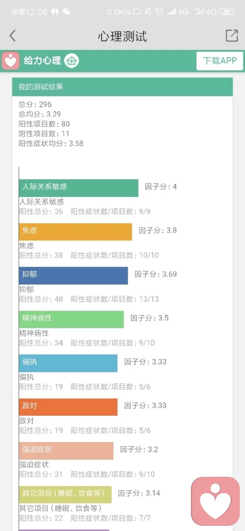Tap the yellow 其它项目 bar
The height and width of the screenshot is (531, 245).
pyautogui.click(x=65, y=494)
